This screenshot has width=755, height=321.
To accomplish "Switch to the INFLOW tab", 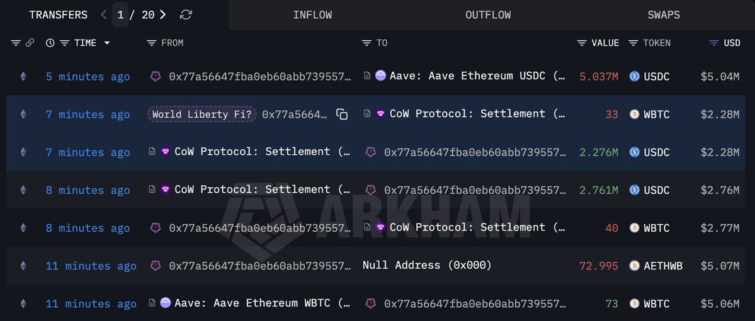I will 312,14.
